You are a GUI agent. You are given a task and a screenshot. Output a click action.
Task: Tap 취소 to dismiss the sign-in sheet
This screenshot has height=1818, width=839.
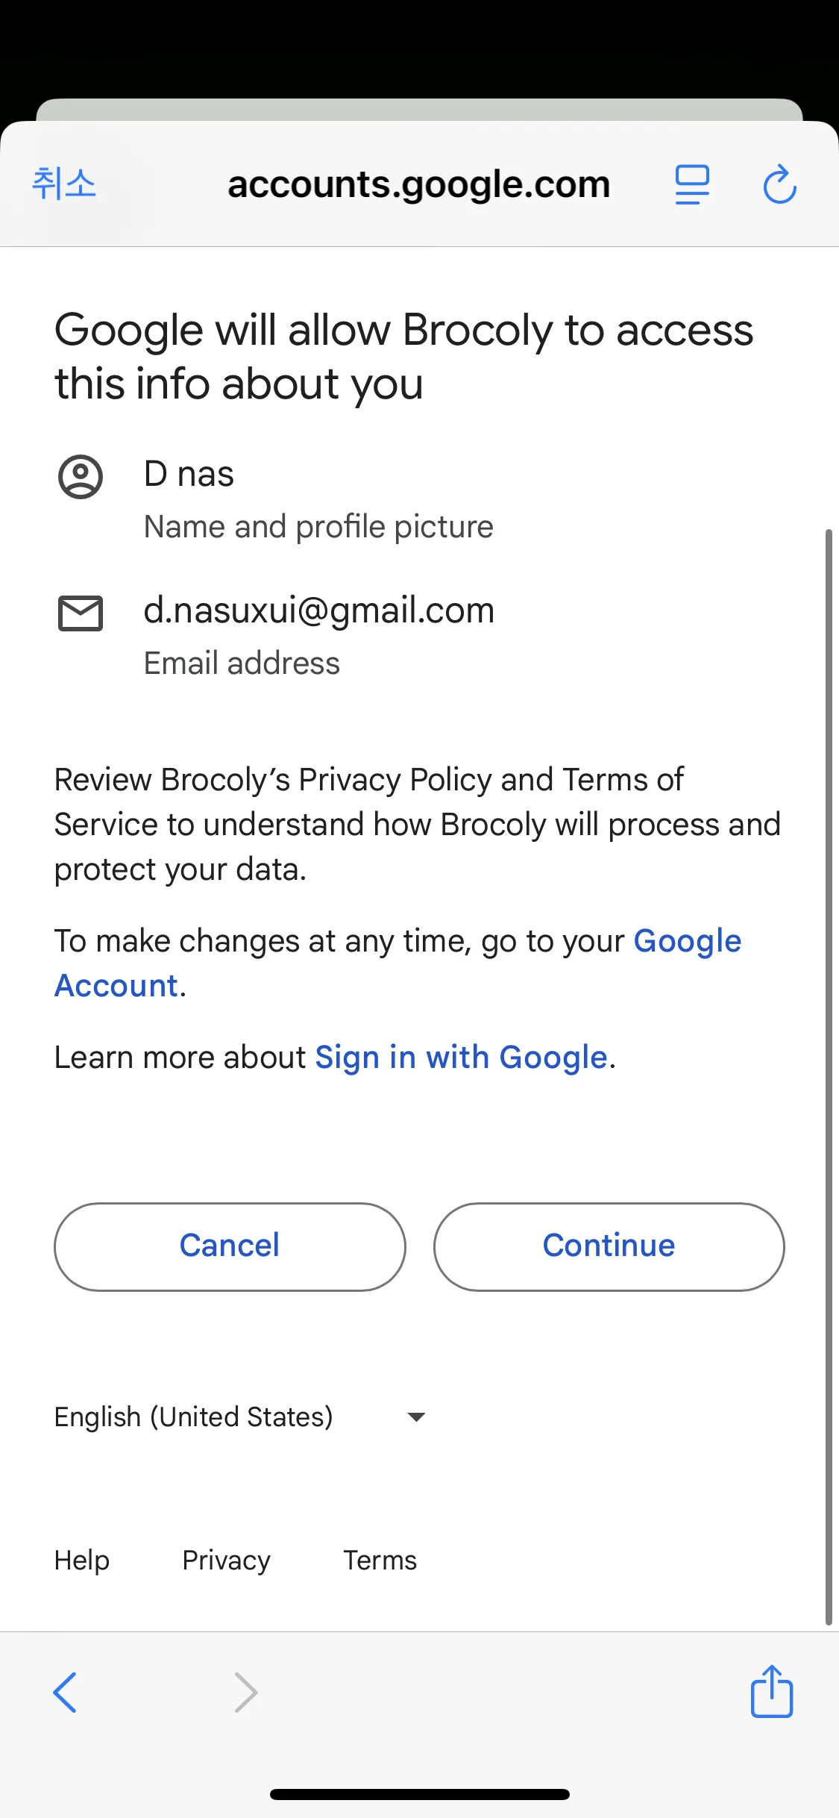(x=64, y=184)
